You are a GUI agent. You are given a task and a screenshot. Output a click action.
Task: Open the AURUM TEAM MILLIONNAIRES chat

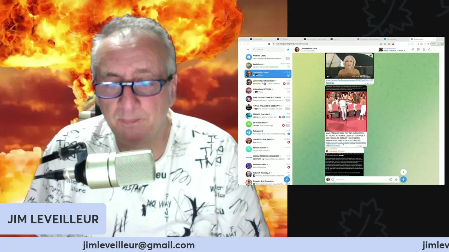pyautogui.click(x=268, y=157)
